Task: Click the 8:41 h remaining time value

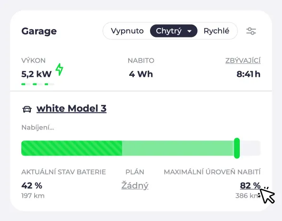Action: [248, 74]
